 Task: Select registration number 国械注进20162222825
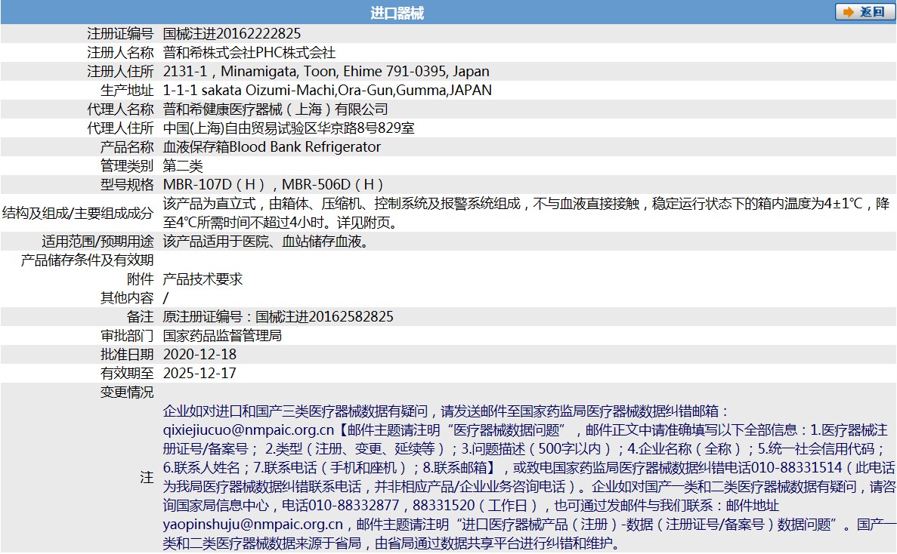232,34
